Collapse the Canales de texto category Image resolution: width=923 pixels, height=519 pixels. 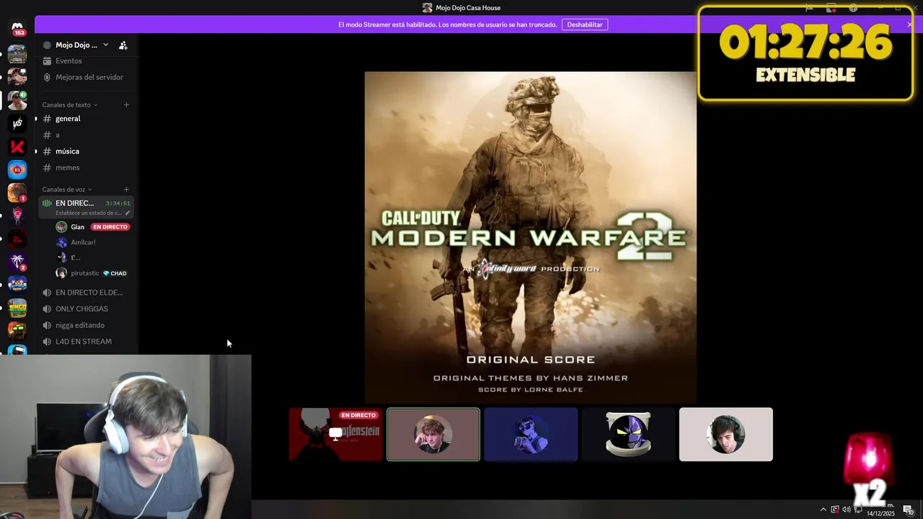coord(70,105)
